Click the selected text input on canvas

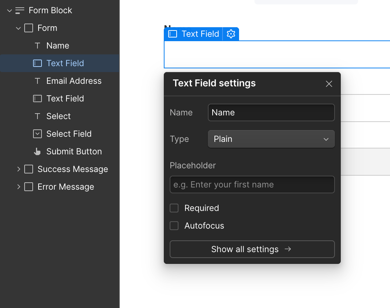(x=277, y=54)
